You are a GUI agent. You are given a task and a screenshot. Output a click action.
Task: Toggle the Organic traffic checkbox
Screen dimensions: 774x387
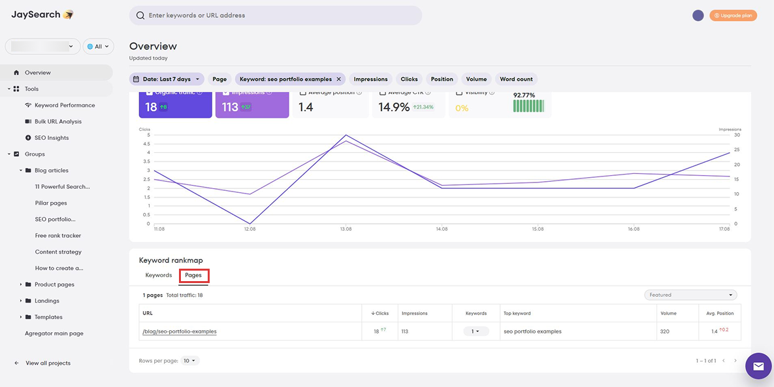point(149,92)
